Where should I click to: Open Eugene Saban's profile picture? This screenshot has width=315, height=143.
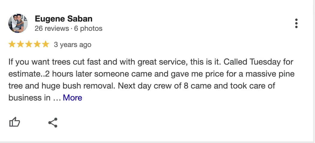point(18,23)
